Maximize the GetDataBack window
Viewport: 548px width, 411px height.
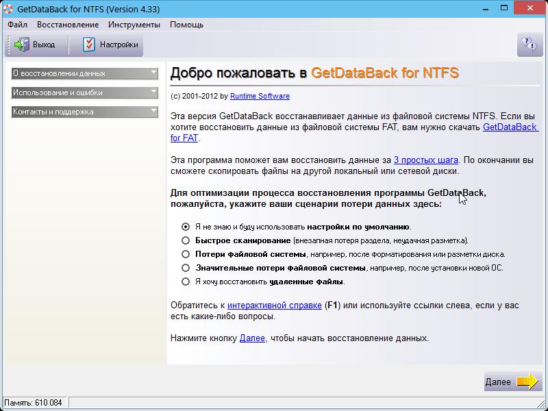point(504,8)
